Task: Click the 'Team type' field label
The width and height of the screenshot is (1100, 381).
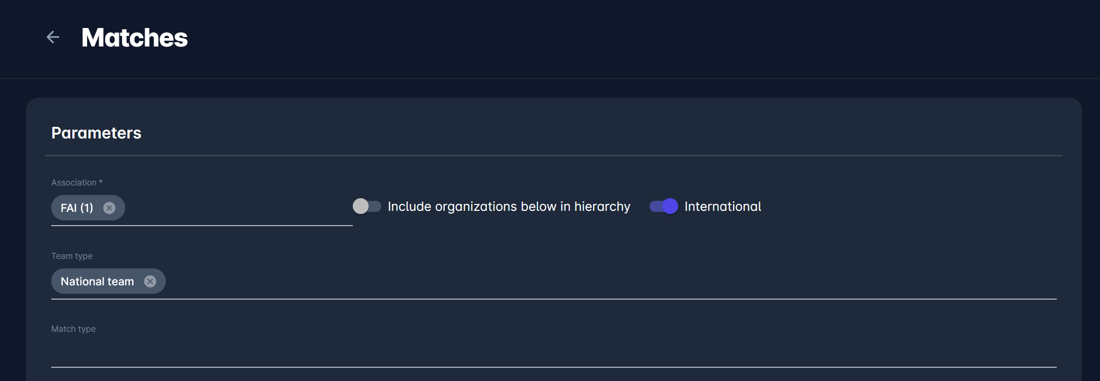Action: click(x=72, y=256)
